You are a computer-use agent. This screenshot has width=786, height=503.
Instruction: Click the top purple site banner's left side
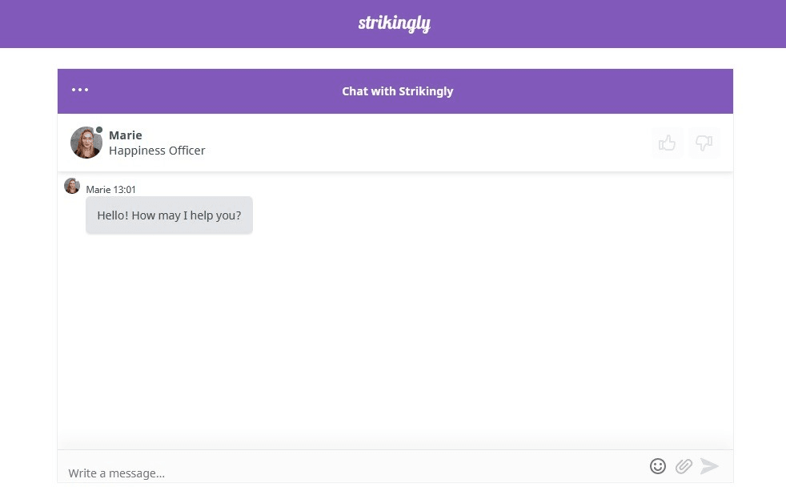120,24
